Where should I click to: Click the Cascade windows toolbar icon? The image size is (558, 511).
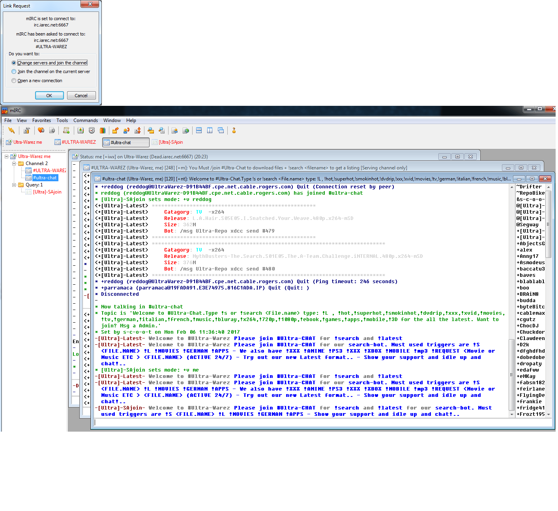coord(221,130)
